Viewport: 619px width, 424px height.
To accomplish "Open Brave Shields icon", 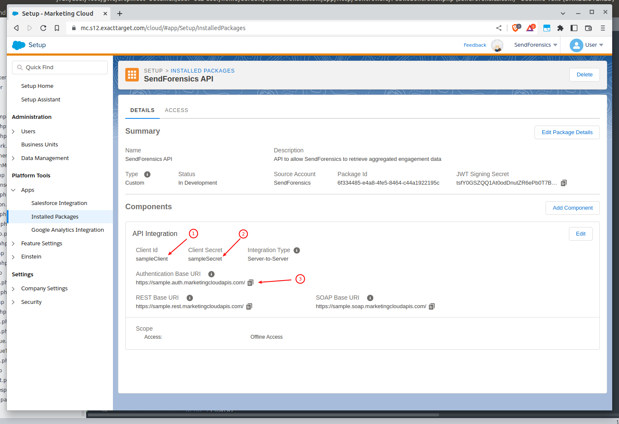I will pyautogui.click(x=516, y=28).
